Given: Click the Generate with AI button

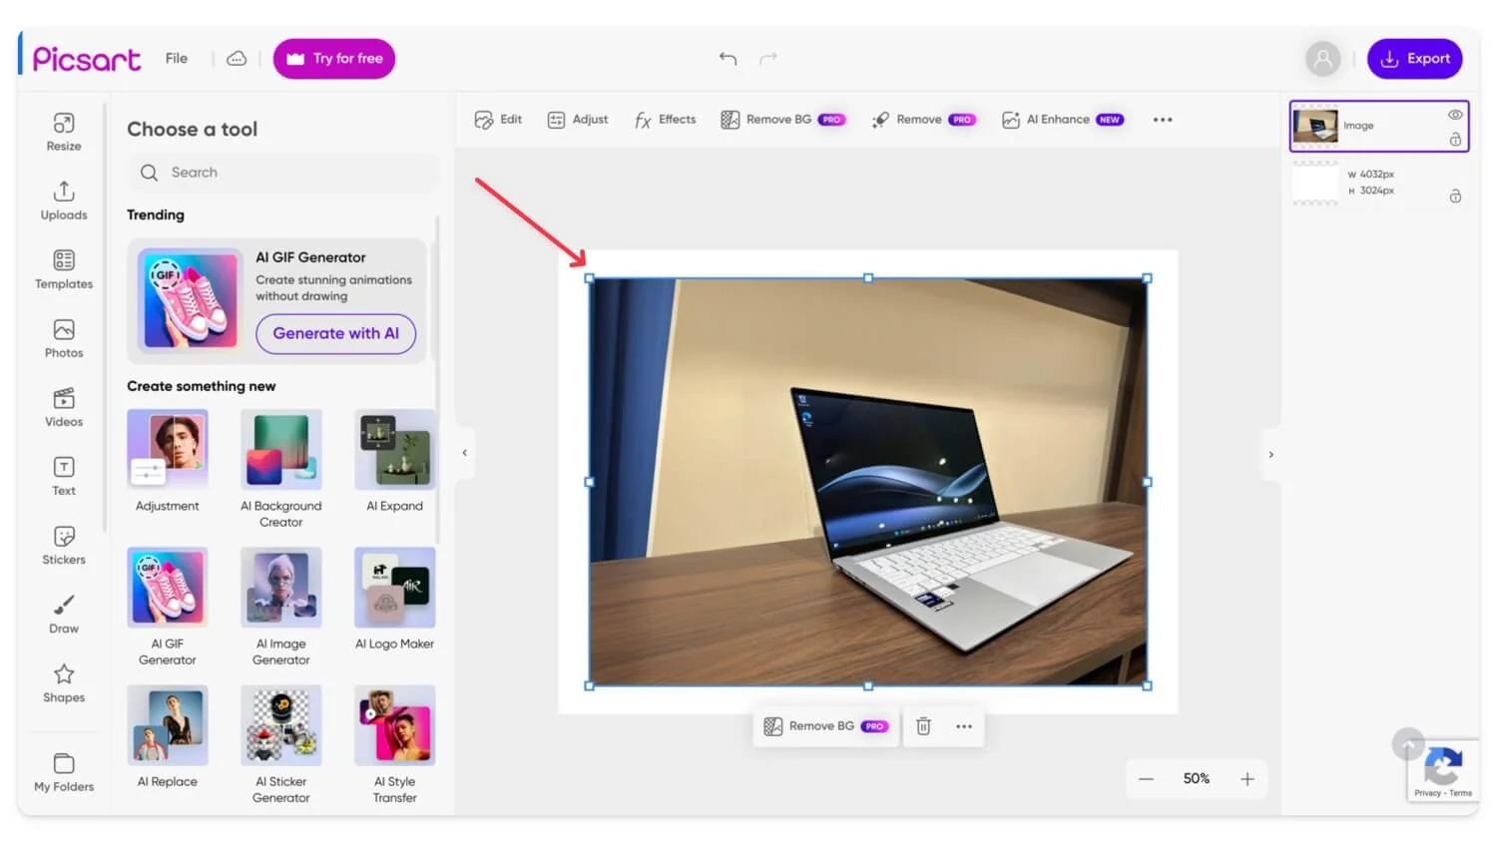Looking at the screenshot, I should point(335,333).
